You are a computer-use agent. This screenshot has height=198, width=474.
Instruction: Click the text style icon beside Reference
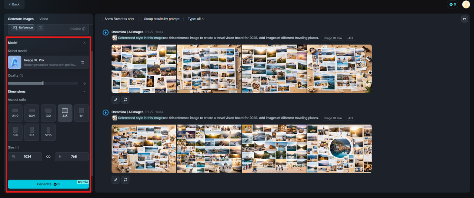pyautogui.click(x=40, y=28)
